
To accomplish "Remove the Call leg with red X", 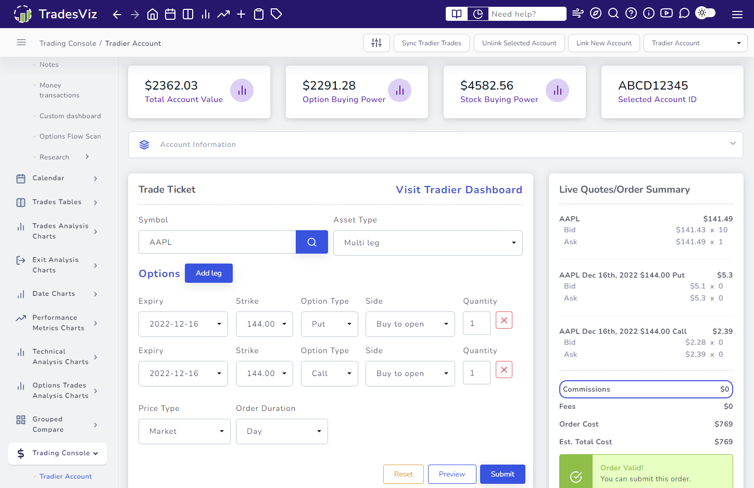I will click(x=504, y=370).
